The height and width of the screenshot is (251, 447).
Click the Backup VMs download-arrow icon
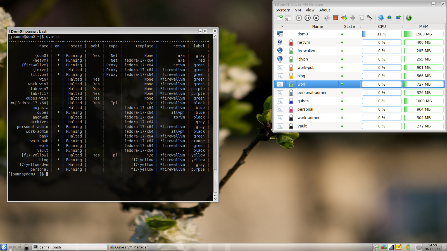[389, 18]
